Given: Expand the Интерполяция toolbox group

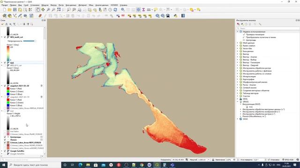Looking at the screenshot, I should click(x=238, y=77).
